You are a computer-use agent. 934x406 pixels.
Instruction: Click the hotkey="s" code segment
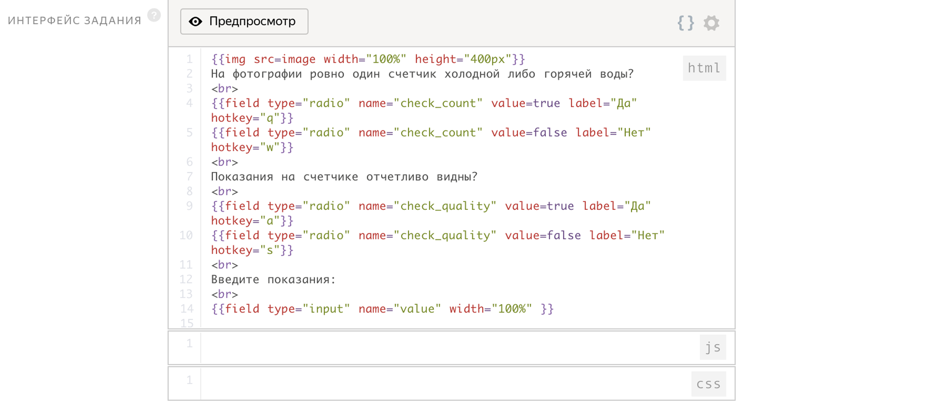(x=252, y=250)
